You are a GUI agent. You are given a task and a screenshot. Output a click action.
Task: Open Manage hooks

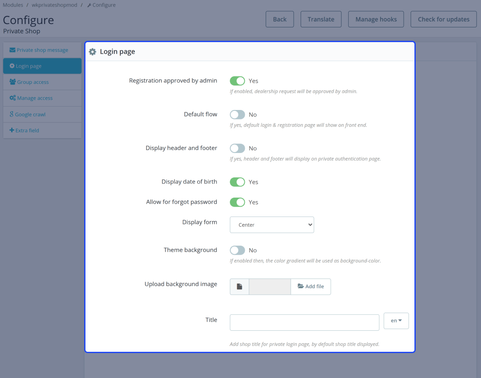[376, 19]
